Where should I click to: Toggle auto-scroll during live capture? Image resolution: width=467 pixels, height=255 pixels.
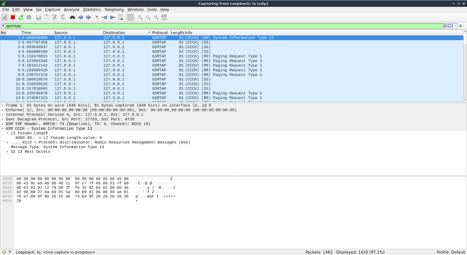point(121,18)
